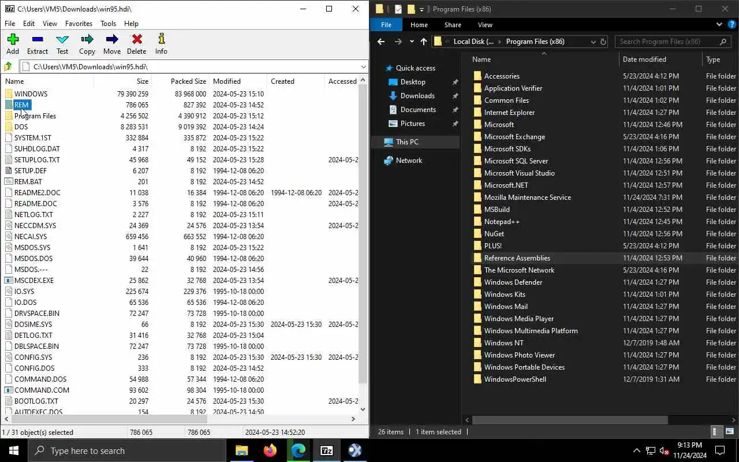Screen dimensions: 739x462
Task: Open Quick Access Toolbar customize dropdown
Action: (x=422, y=9)
